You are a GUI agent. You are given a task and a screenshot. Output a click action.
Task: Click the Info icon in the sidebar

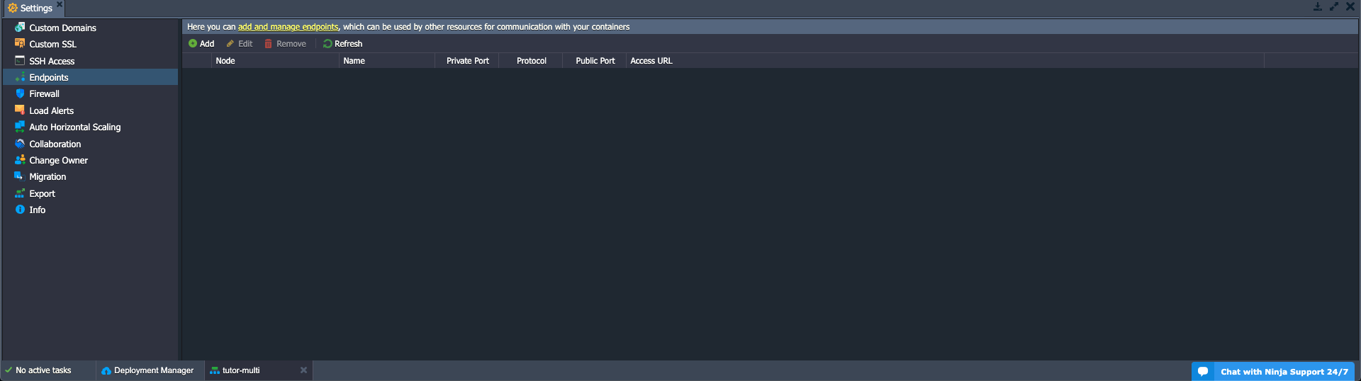(20, 210)
